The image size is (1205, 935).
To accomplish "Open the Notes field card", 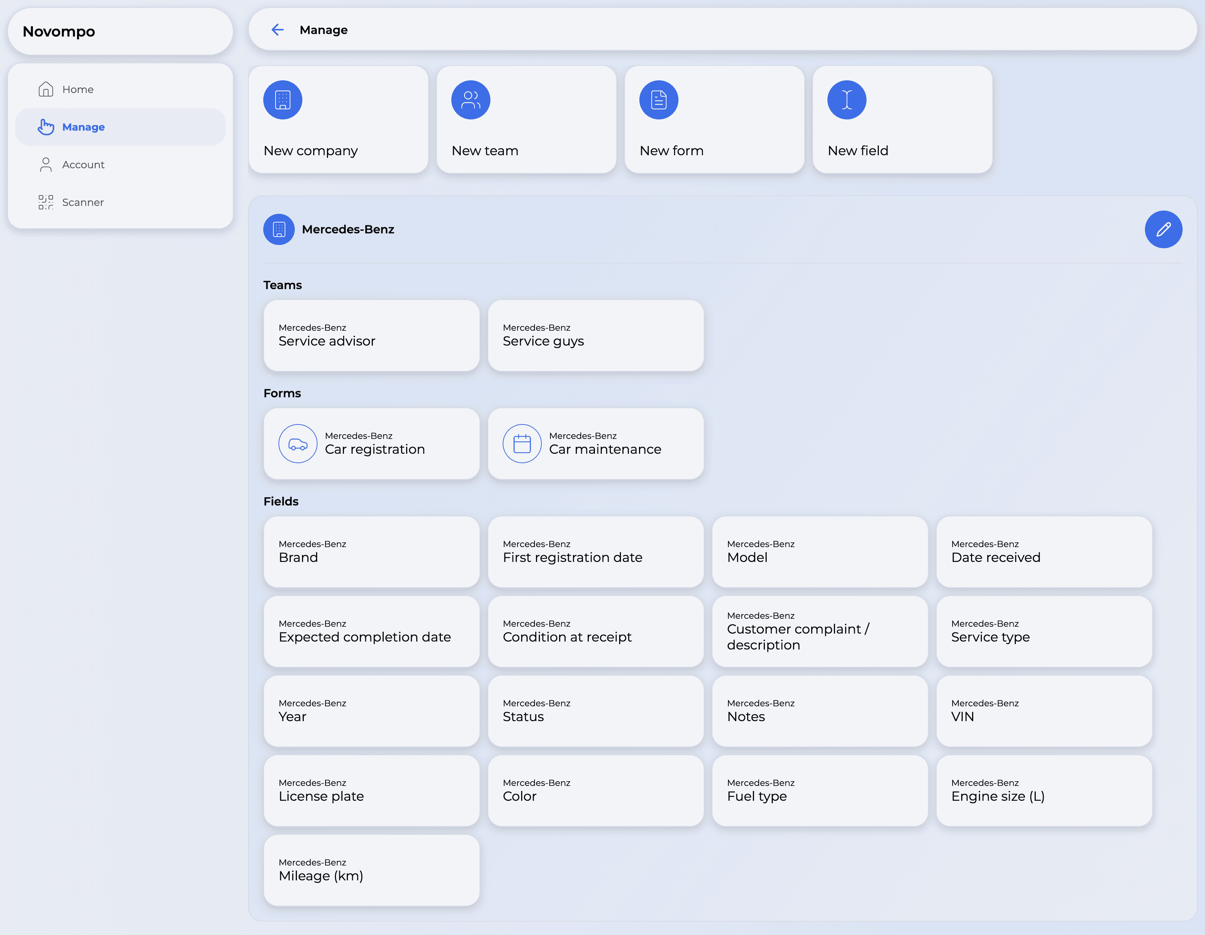I will [820, 711].
